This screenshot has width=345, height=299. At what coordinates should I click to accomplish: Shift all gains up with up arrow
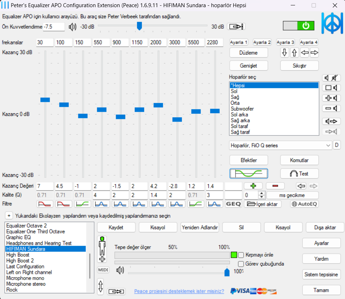tap(294, 53)
